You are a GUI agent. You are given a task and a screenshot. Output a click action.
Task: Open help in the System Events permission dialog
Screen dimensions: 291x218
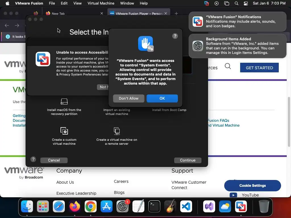[175, 36]
